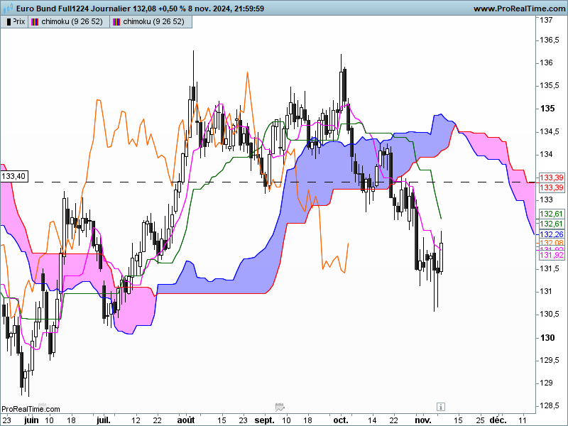Open the calendar events icon near sept.
Screen dimensions: 568x426
280,407
